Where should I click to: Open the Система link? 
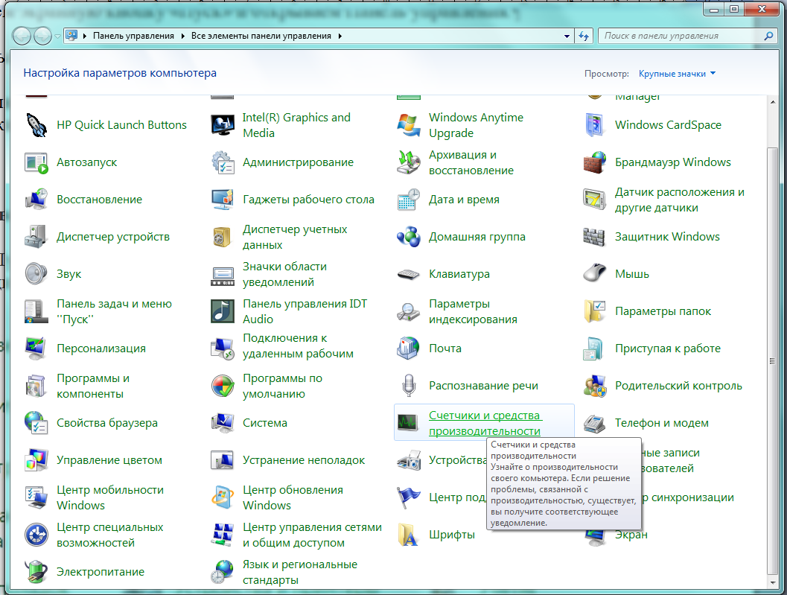(264, 423)
